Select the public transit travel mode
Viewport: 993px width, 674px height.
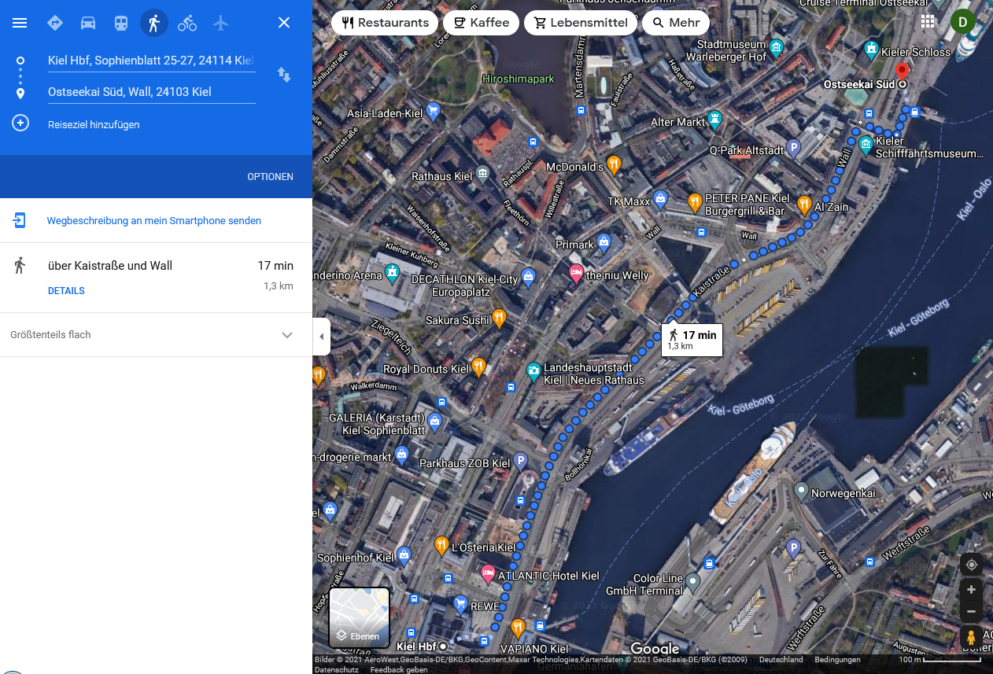coord(120,23)
